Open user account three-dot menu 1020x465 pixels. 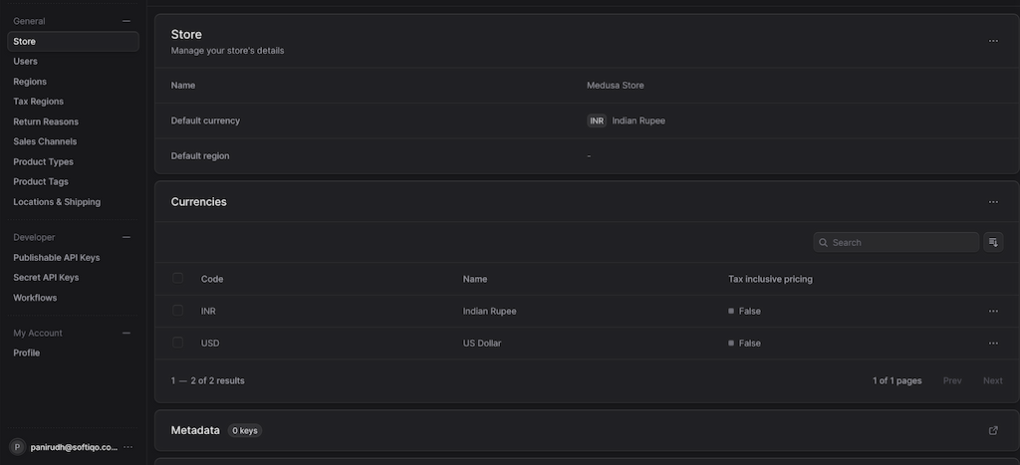tap(127, 447)
